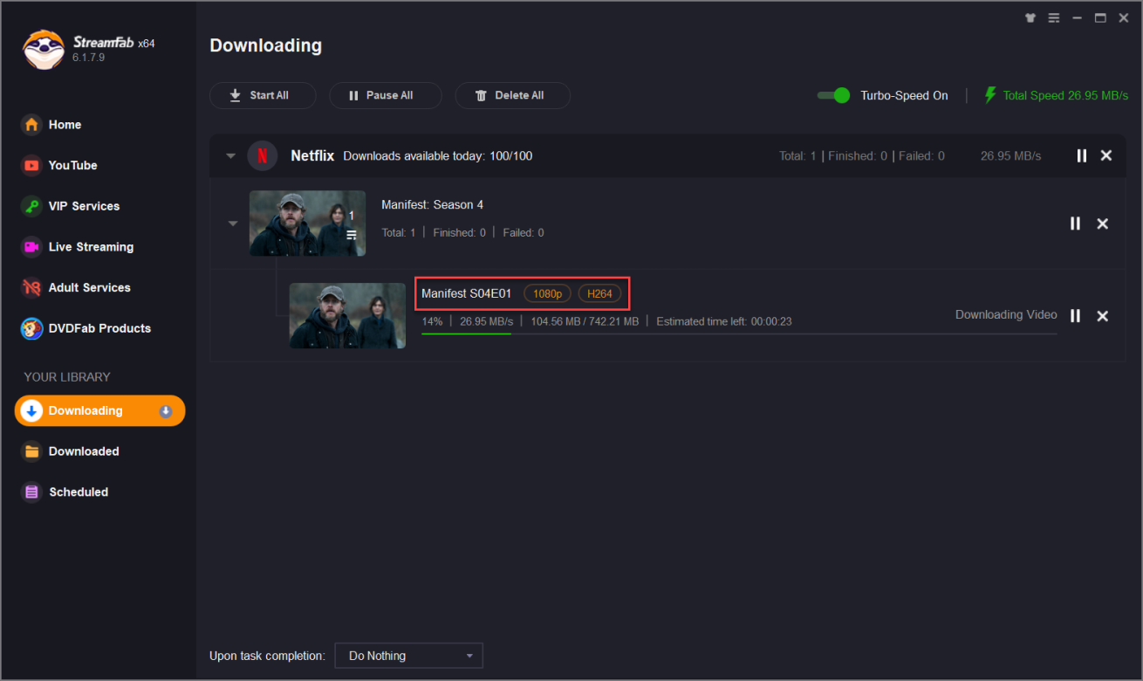
Task: Open the main menu hamburger icon
Action: 1054,17
